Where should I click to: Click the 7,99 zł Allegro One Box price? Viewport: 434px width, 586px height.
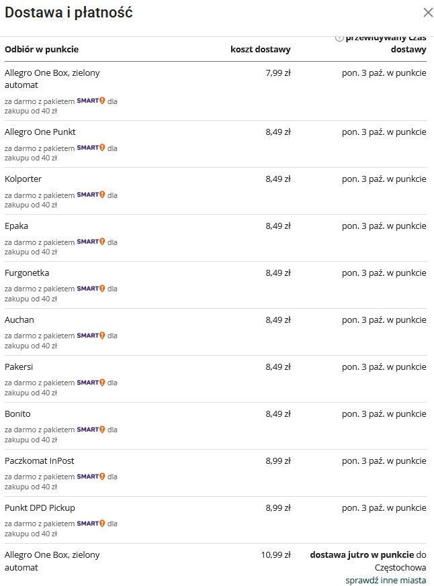click(x=278, y=73)
